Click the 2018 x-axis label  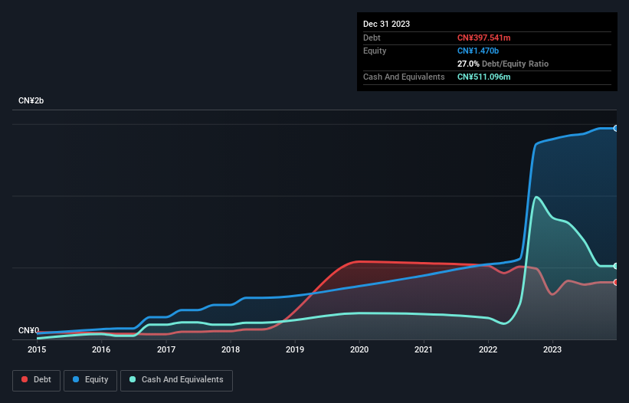[x=231, y=349]
